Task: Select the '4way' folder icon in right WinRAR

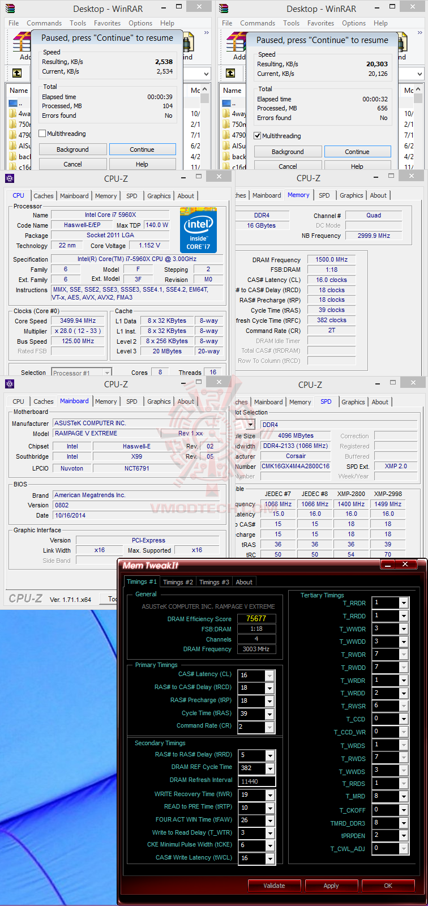Action: [226, 114]
